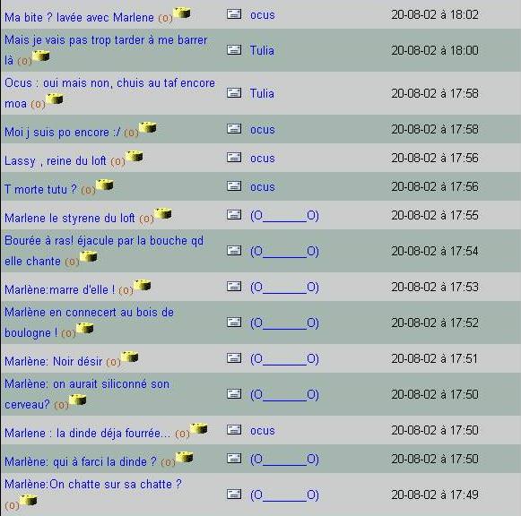Click the cheese icon under "On chatte sur sa chatte ?"

point(29,500)
